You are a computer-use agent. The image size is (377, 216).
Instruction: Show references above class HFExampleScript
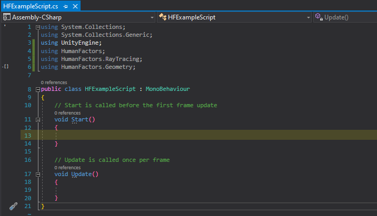tap(54, 83)
